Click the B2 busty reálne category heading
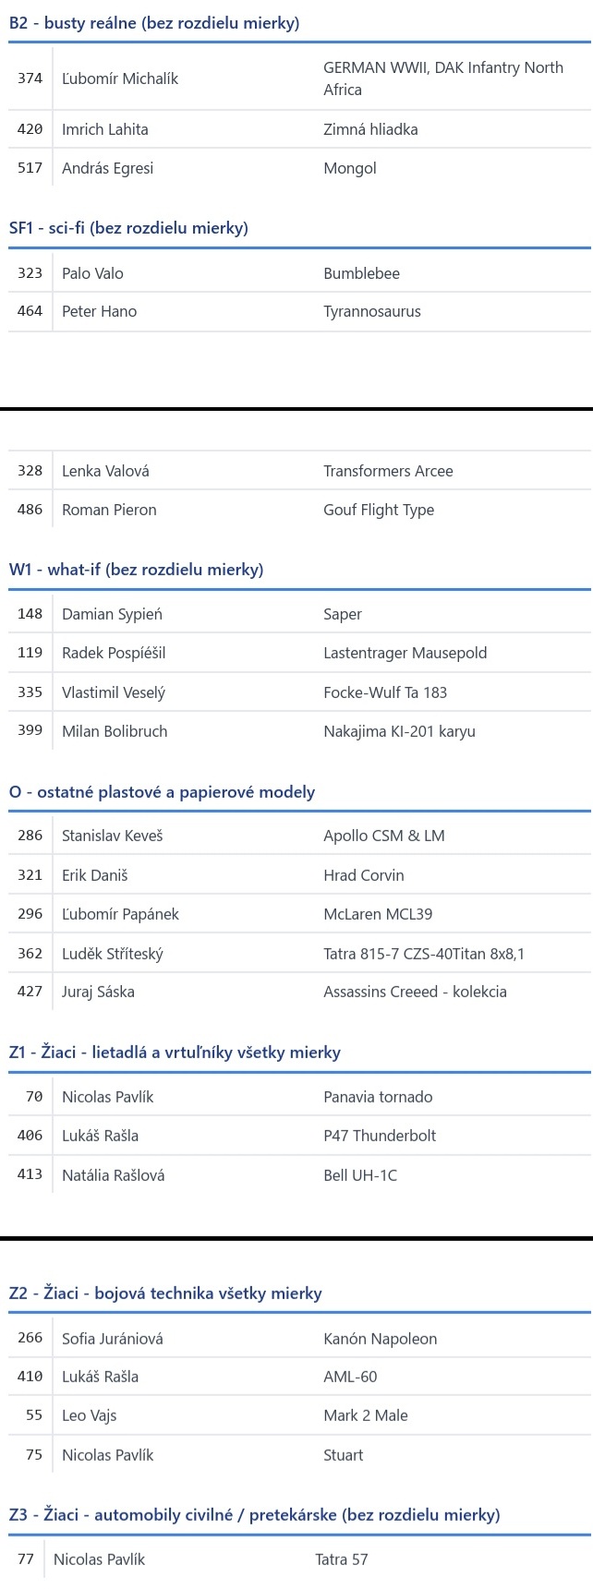This screenshot has height=1589, width=593. tap(154, 23)
